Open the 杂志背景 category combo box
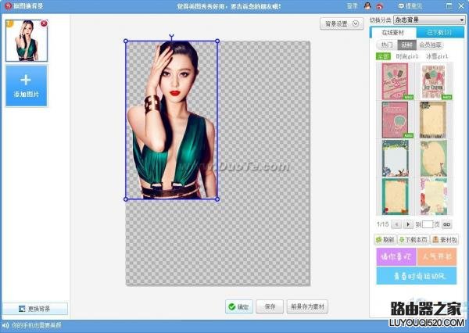This screenshot has height=333, width=469. (x=429, y=20)
